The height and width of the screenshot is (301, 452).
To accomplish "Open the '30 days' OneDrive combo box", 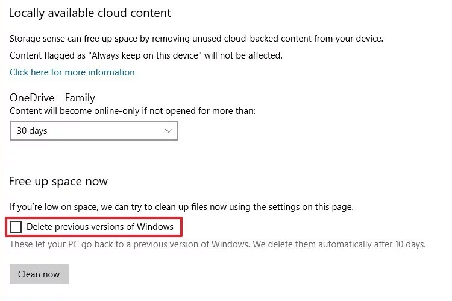I will 94,131.
